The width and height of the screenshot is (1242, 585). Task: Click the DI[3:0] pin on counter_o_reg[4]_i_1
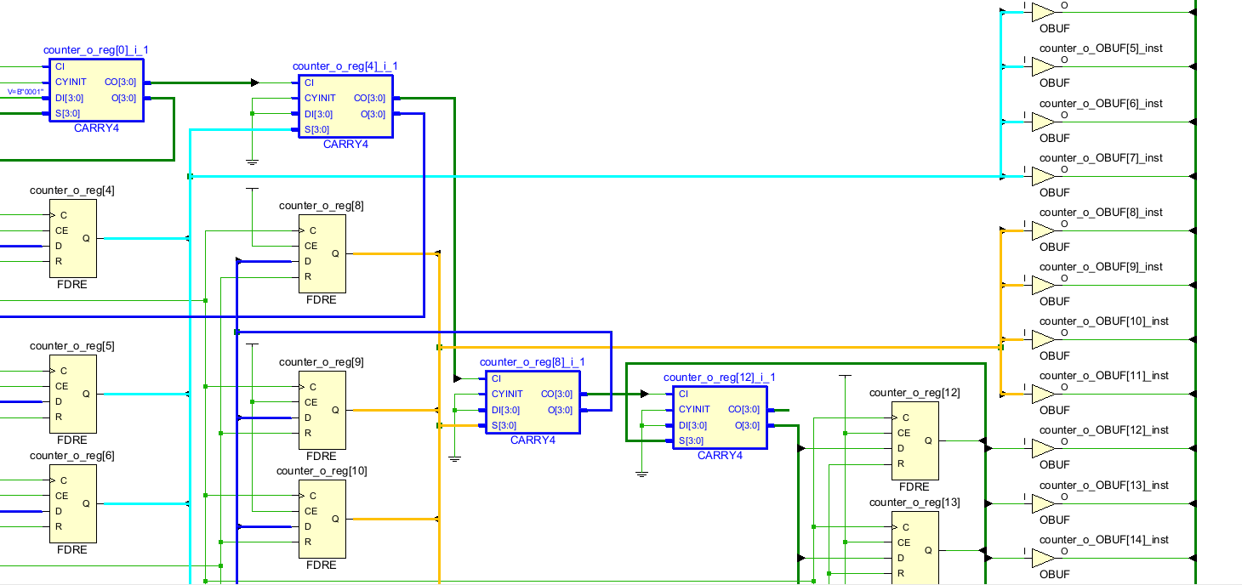point(318,114)
